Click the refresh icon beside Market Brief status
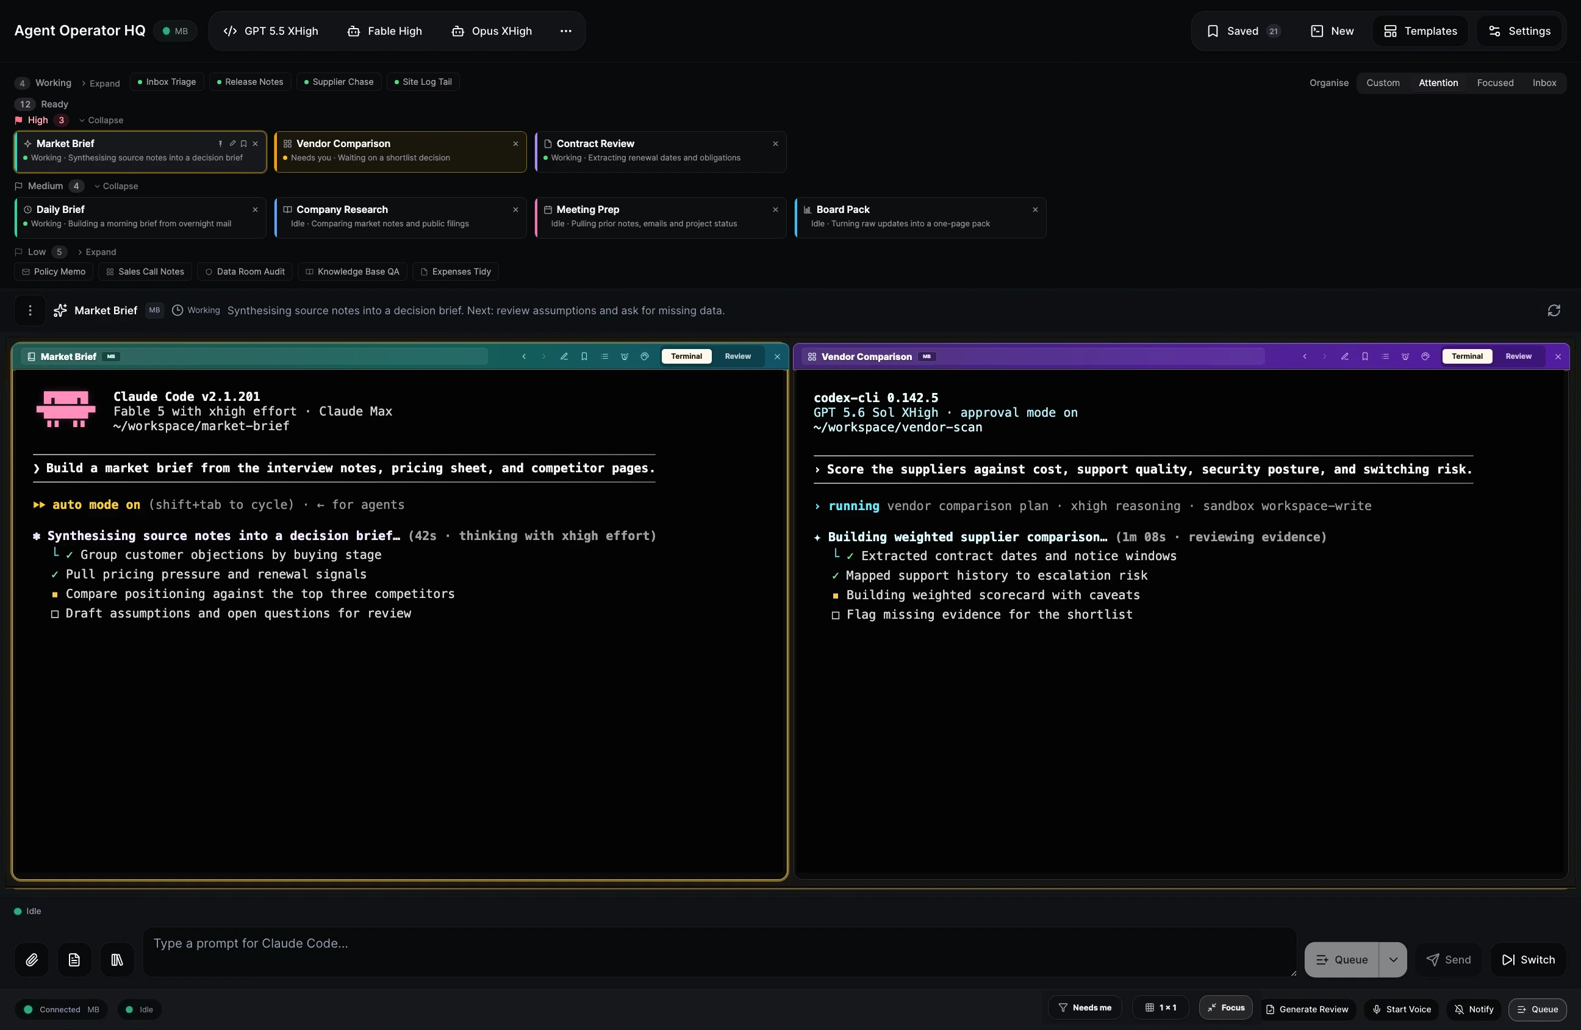Image resolution: width=1581 pixels, height=1030 pixels. tap(1553, 311)
